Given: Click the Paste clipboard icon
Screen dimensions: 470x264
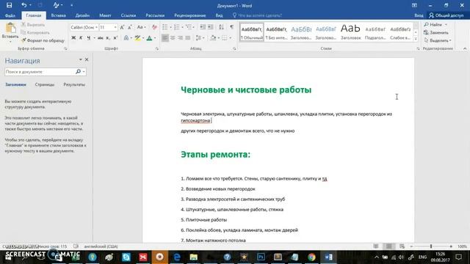Looking at the screenshot, I should click(x=10, y=28).
